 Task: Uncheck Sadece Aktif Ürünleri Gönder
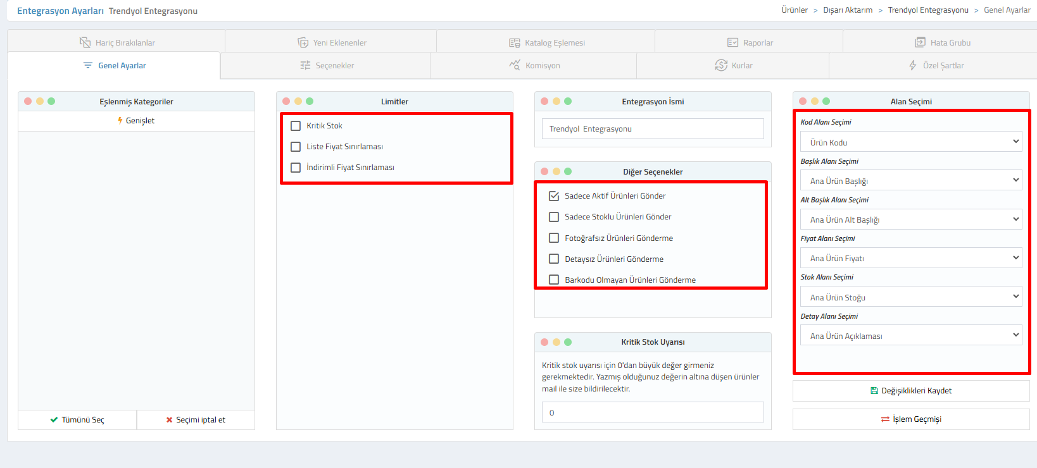[554, 196]
